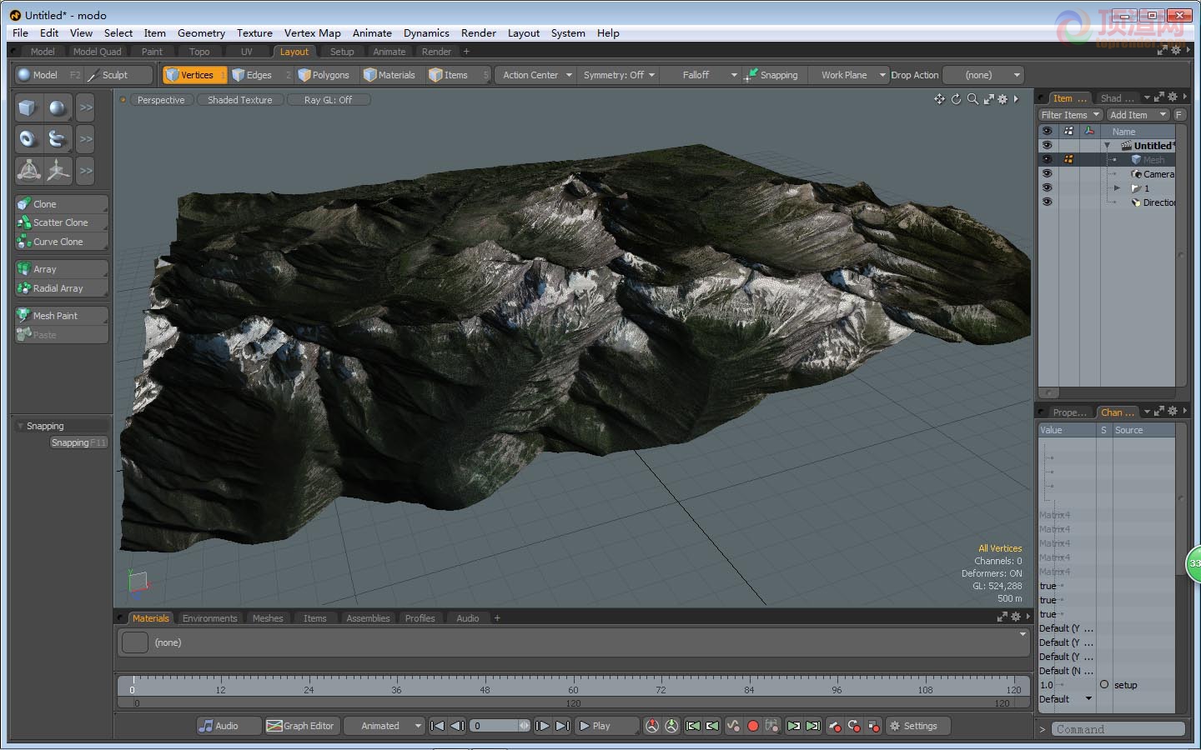
Task: Toggle visibility of folder item 1
Action: pyautogui.click(x=1047, y=187)
